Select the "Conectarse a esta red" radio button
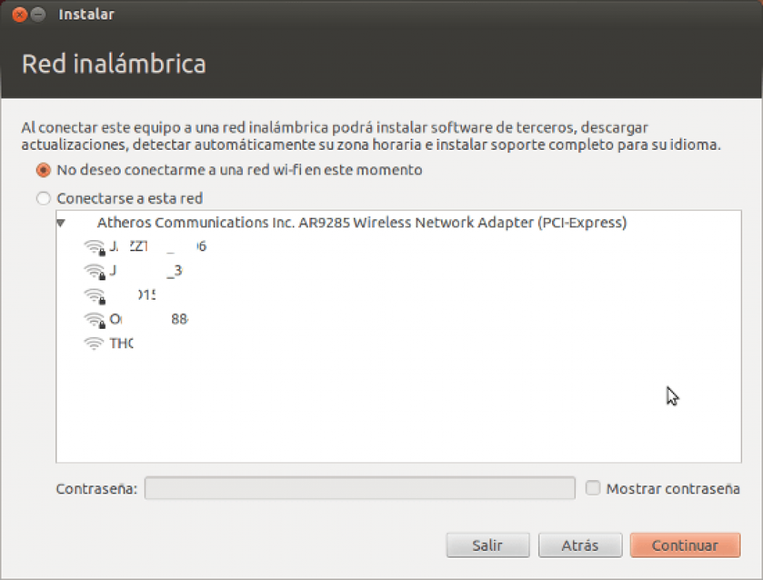763x580 pixels. [x=43, y=198]
